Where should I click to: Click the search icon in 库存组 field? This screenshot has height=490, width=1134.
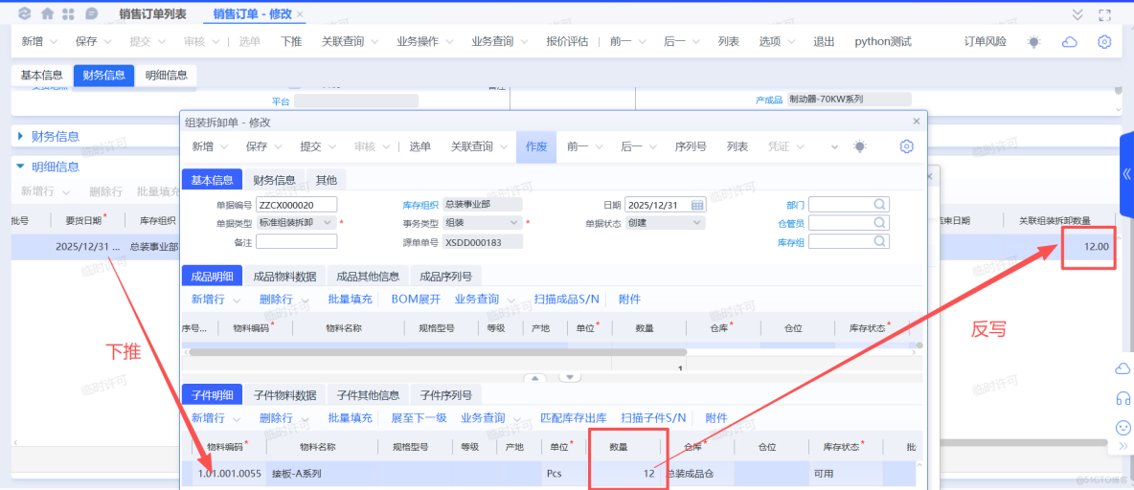(x=880, y=240)
